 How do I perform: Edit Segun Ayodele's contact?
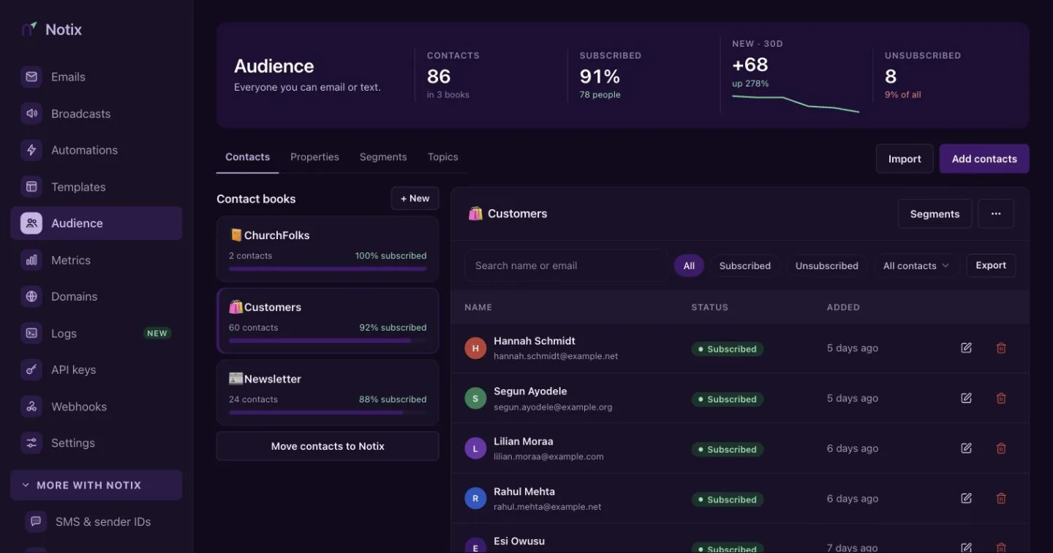pos(966,398)
